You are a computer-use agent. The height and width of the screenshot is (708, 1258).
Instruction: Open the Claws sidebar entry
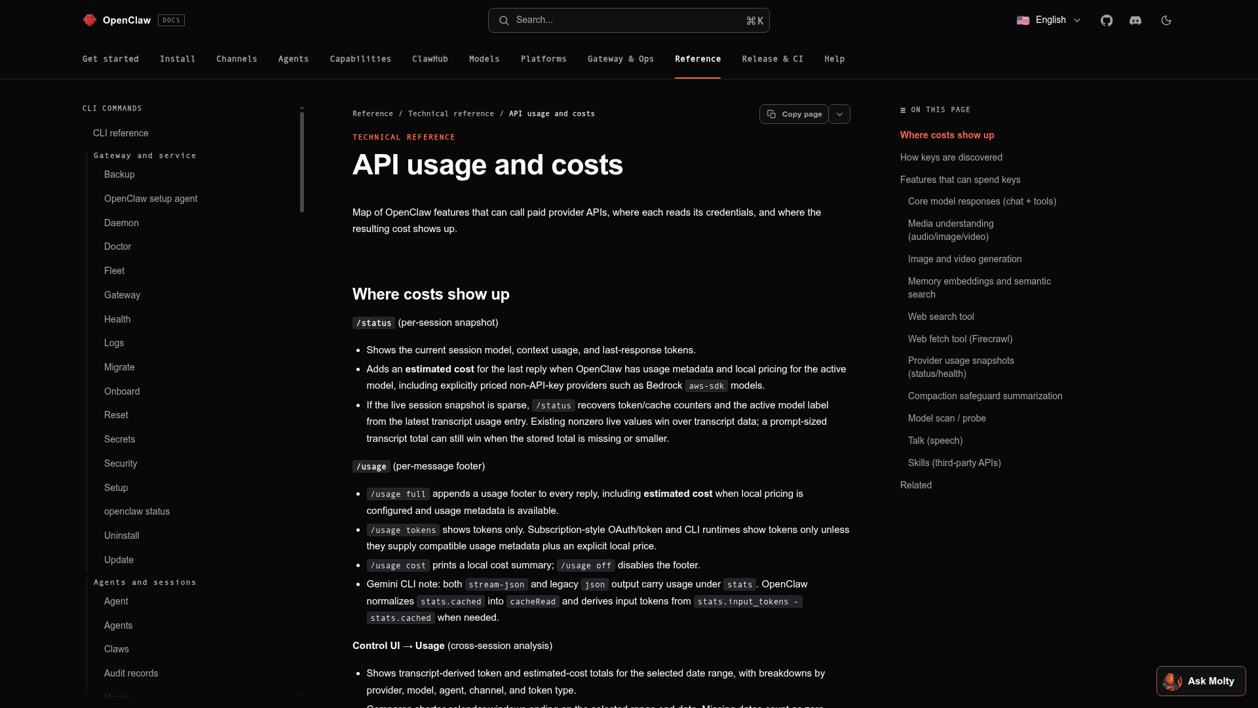point(117,649)
